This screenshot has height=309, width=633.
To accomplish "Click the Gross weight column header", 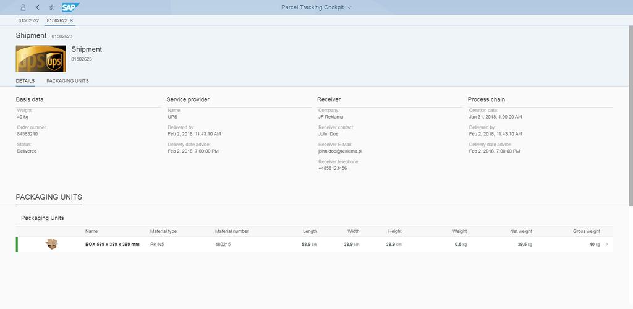I will [x=586, y=231].
